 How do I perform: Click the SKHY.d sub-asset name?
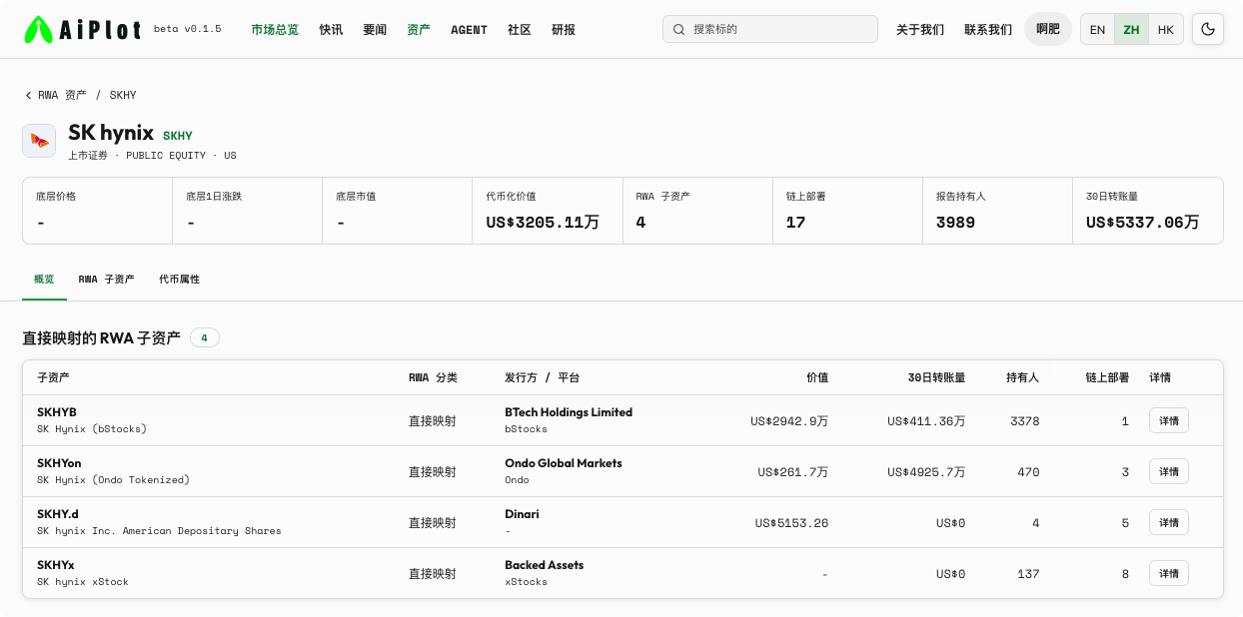[57, 514]
